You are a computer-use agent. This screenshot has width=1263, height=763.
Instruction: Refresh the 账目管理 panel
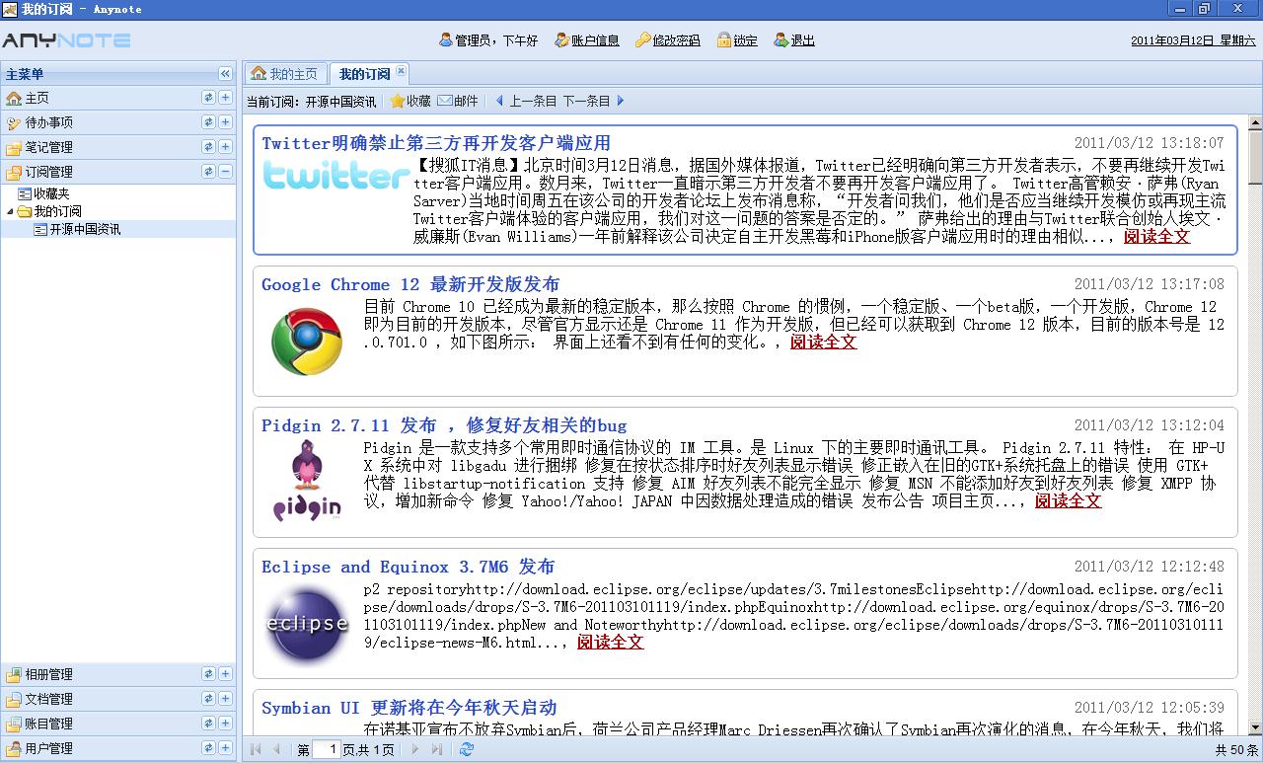point(208,724)
